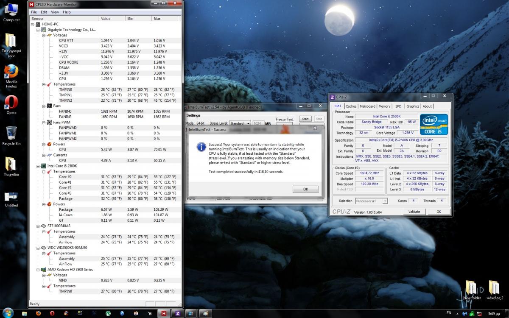Open the Stress Level dropdown in IntelBurnTest
509x318 pixels.
point(239,123)
